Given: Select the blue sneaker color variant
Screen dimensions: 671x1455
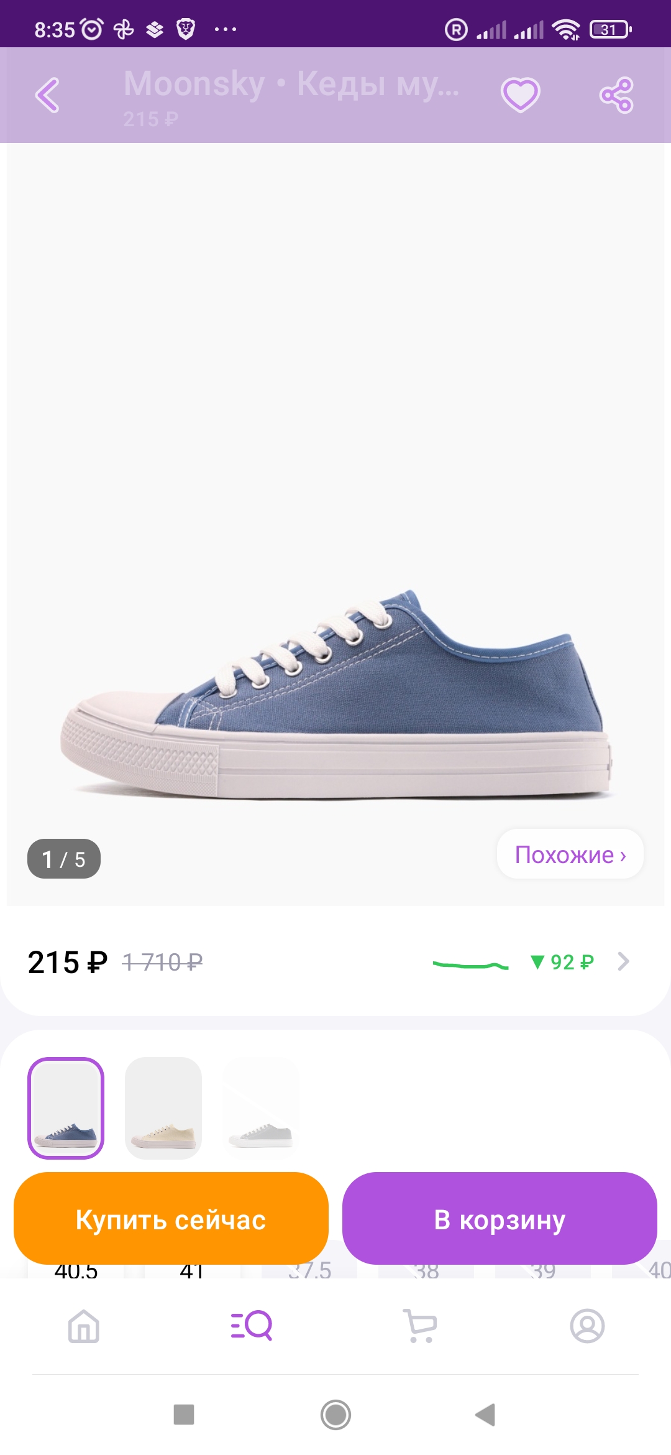Looking at the screenshot, I should tap(66, 1108).
